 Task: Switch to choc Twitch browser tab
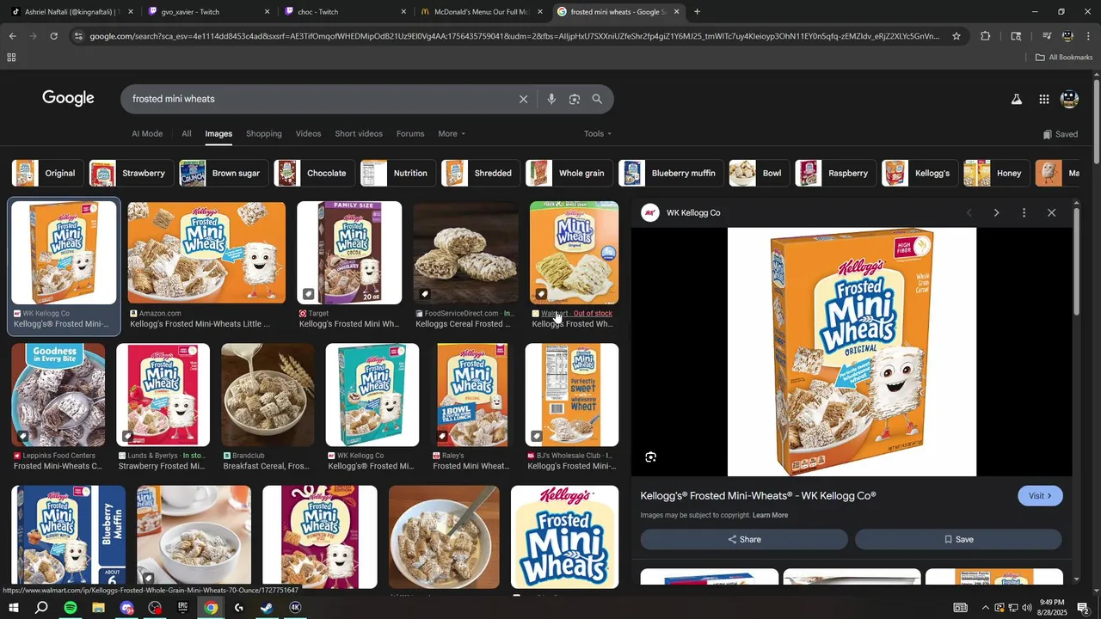(344, 12)
